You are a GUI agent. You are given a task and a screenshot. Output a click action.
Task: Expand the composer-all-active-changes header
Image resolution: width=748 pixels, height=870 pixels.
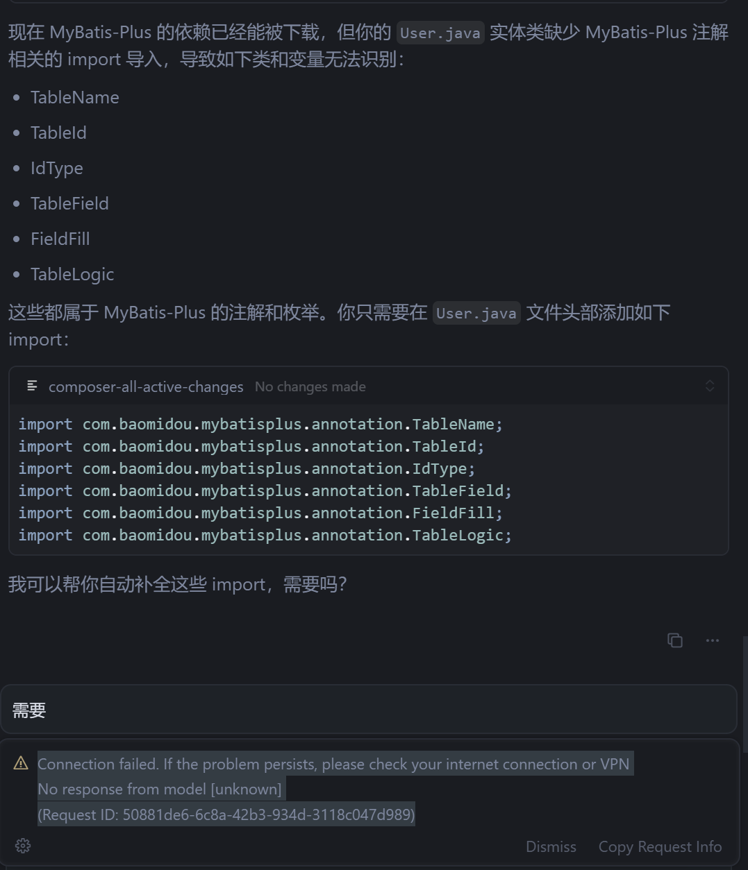tap(146, 386)
